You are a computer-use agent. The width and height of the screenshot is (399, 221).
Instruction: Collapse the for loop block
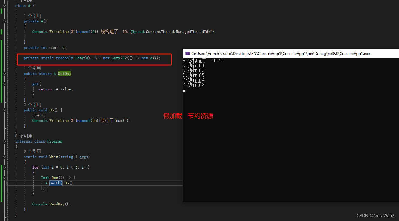[4, 167]
